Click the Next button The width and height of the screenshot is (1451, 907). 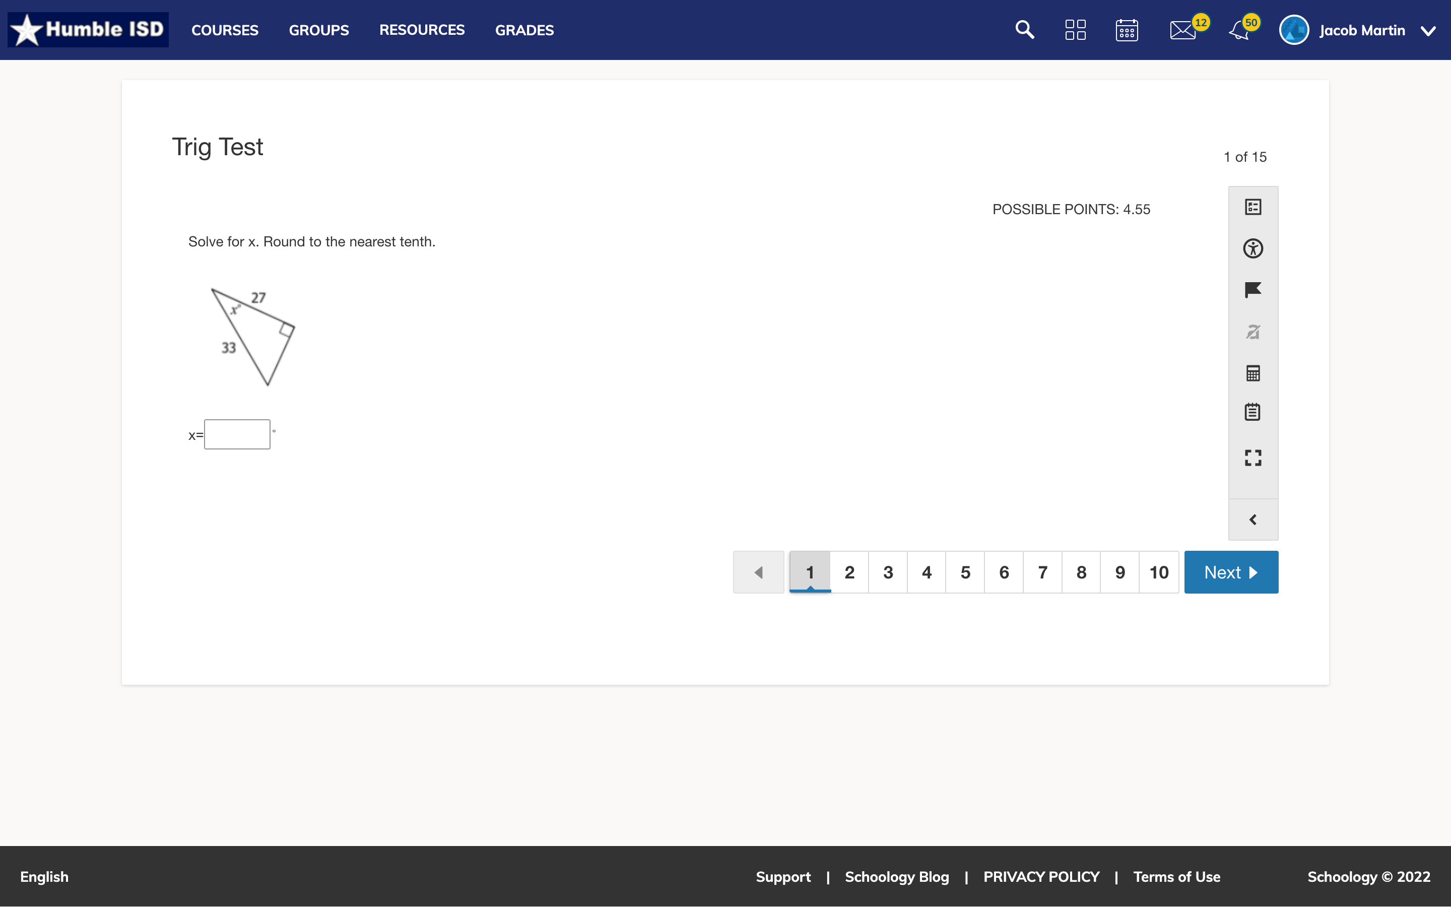click(x=1230, y=572)
